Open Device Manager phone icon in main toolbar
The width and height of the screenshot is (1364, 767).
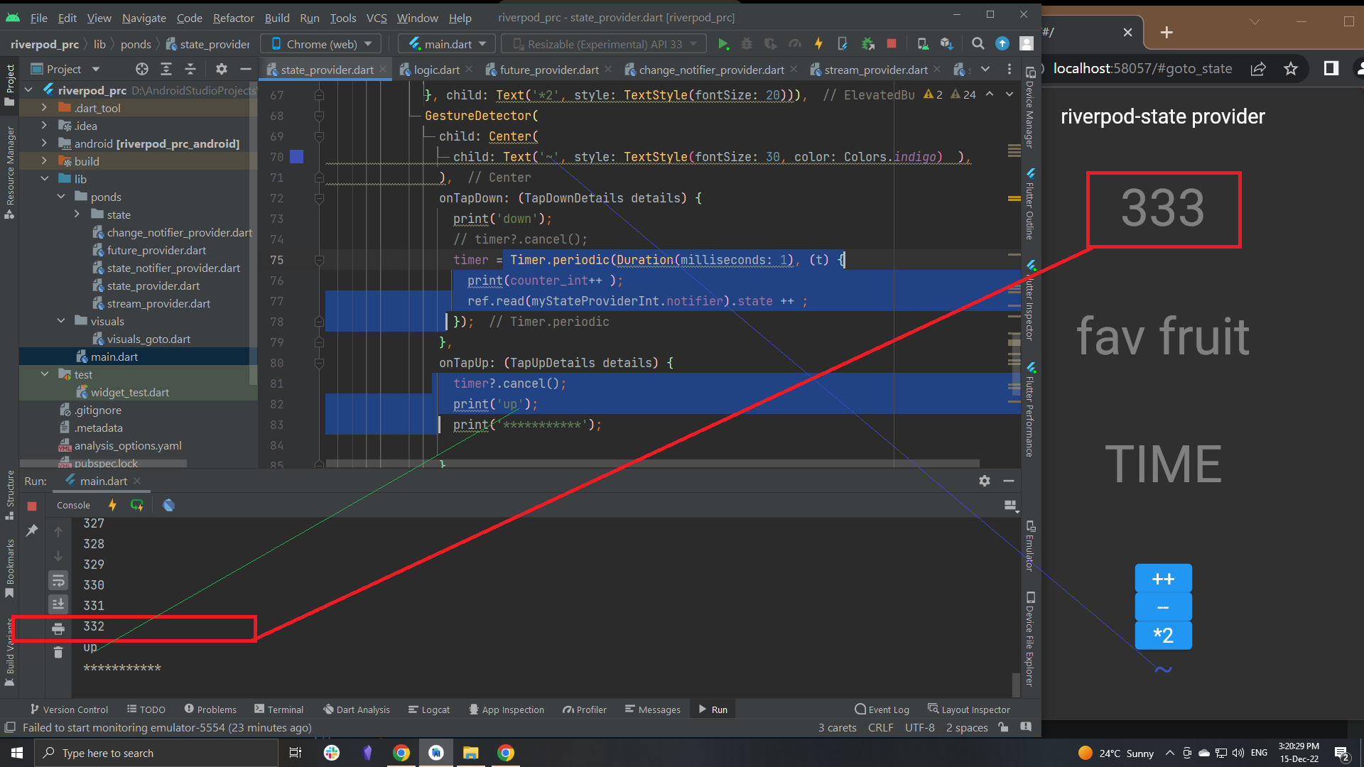click(x=922, y=44)
